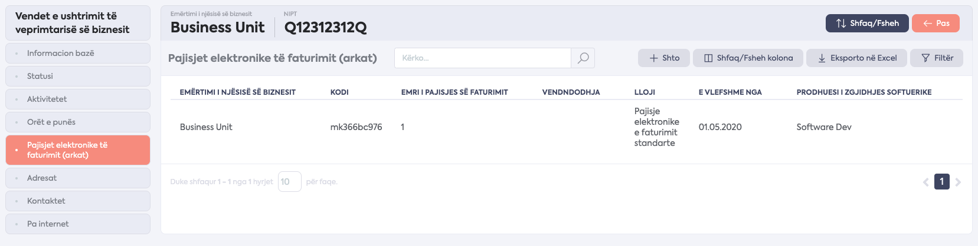Image resolution: width=978 pixels, height=246 pixels.
Task: Toggle Shfaq/Fsheh in the header
Action: point(867,23)
